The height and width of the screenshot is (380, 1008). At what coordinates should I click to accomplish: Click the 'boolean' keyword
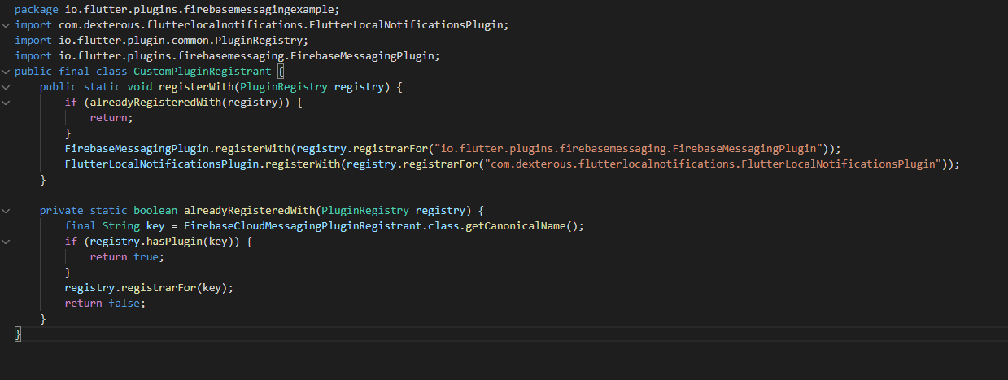pos(155,211)
